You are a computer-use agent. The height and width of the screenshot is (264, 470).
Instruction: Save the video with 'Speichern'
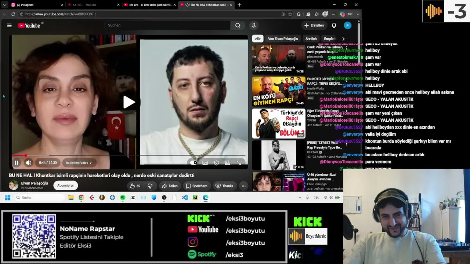pos(196,186)
